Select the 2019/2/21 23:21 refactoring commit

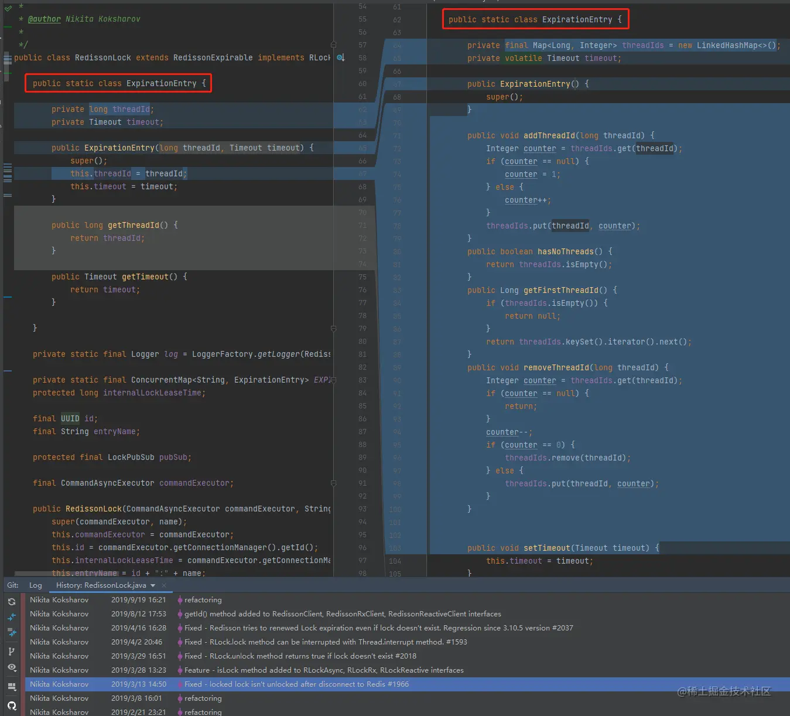pos(407,711)
